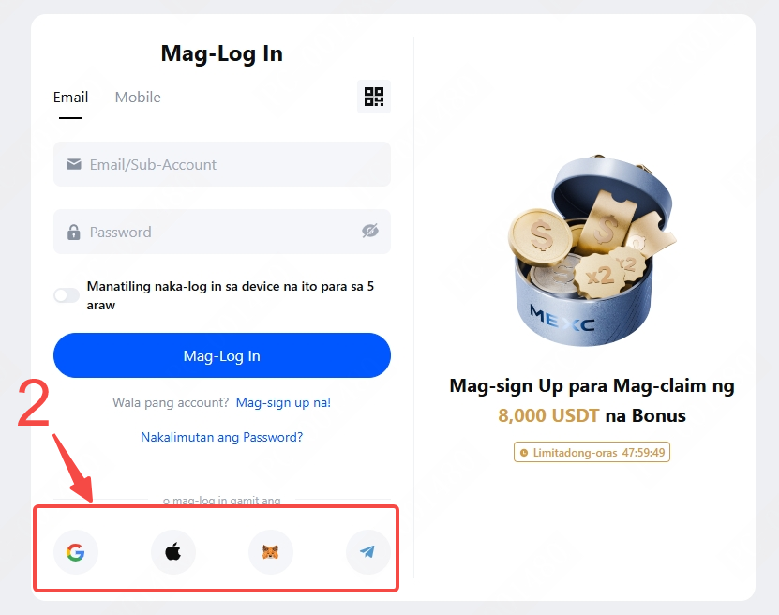Viewport: 779px width, 615px height.
Task: Log in via Telegram icon
Action: [367, 552]
